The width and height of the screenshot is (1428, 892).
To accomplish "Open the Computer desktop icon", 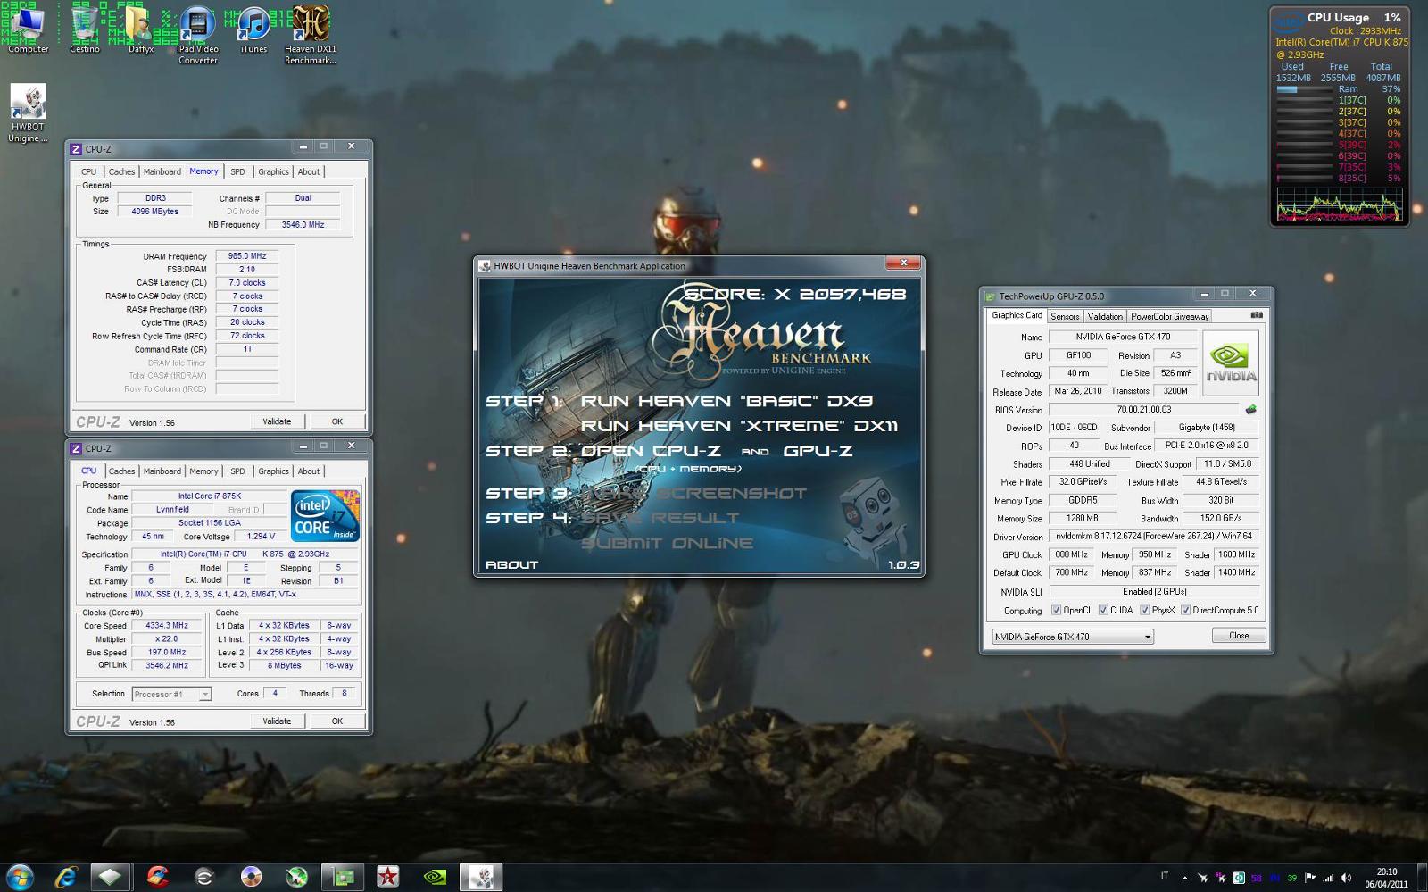I will (28, 29).
